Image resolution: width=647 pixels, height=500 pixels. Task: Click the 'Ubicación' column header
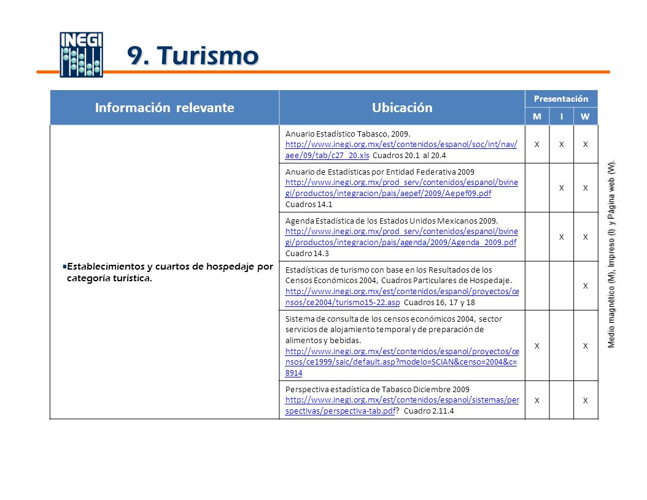[402, 107]
